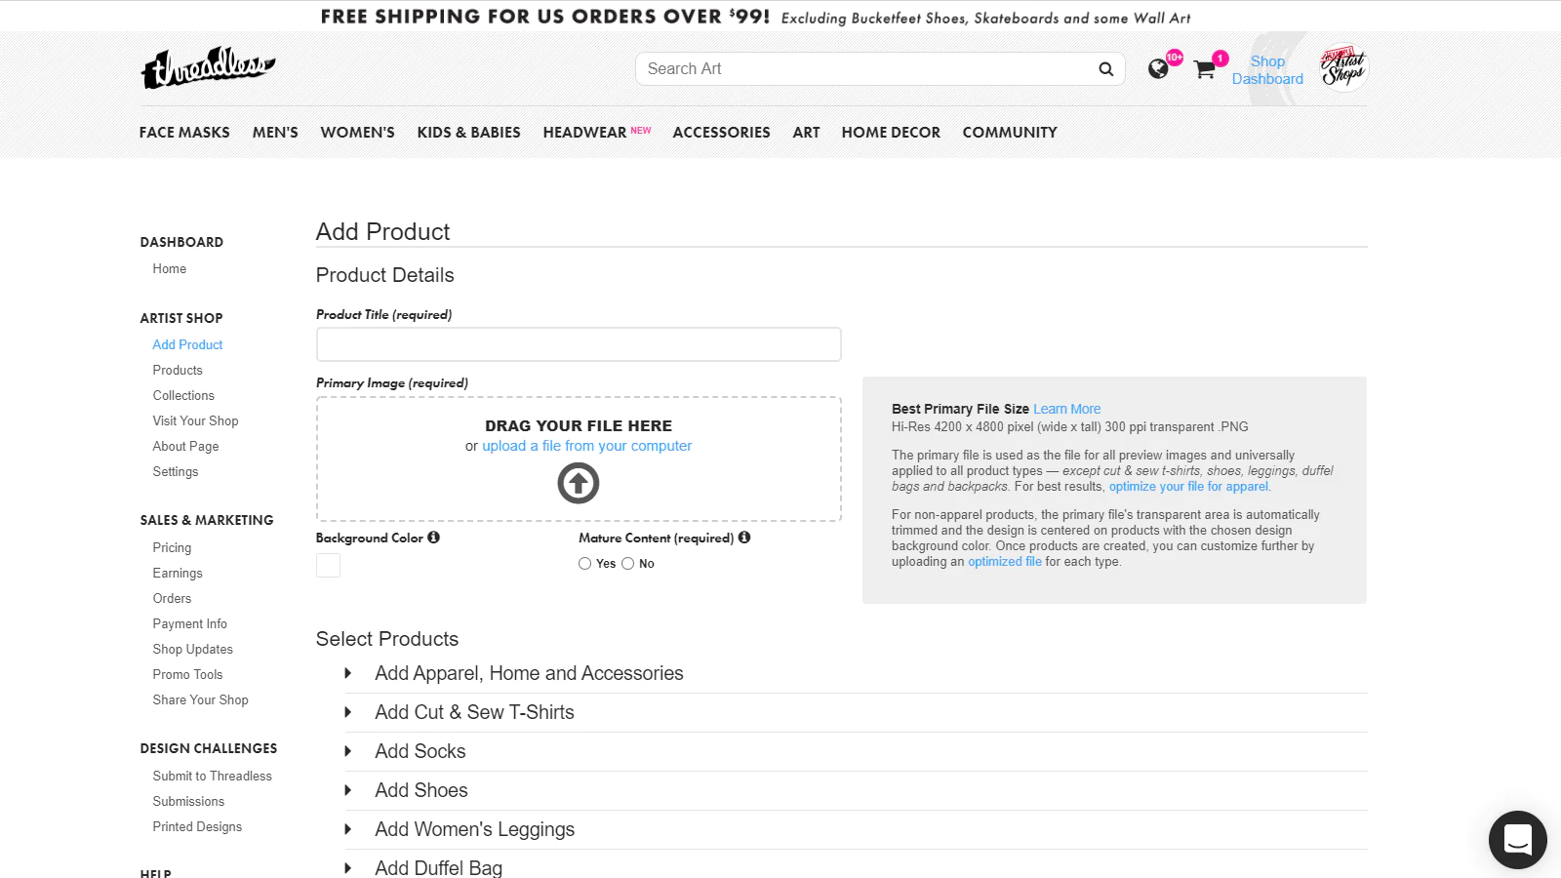Screen dimensions: 1561x878
Task: Click the upload arrow circle icon
Action: (579, 483)
